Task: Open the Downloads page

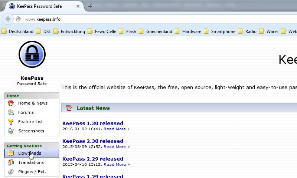Action: click(32, 153)
